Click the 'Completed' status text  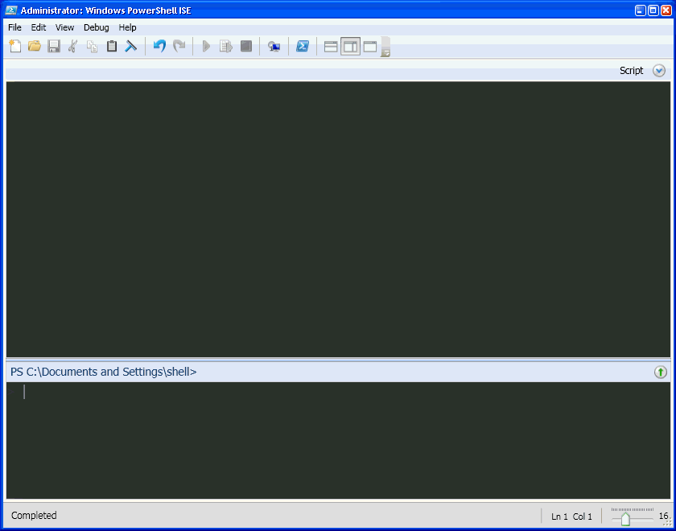34,516
